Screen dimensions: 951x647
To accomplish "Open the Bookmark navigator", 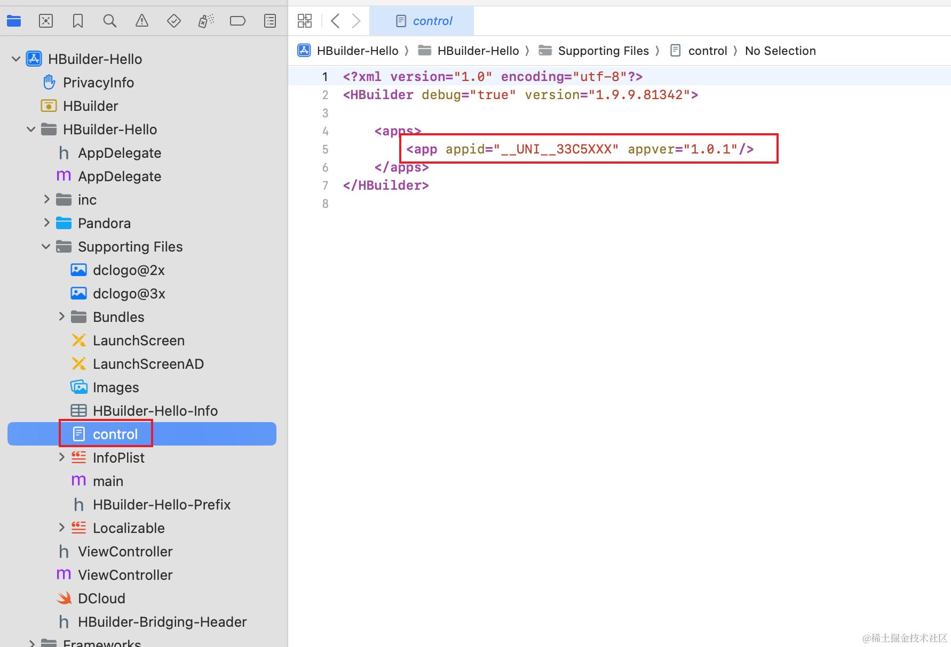I will click(78, 21).
